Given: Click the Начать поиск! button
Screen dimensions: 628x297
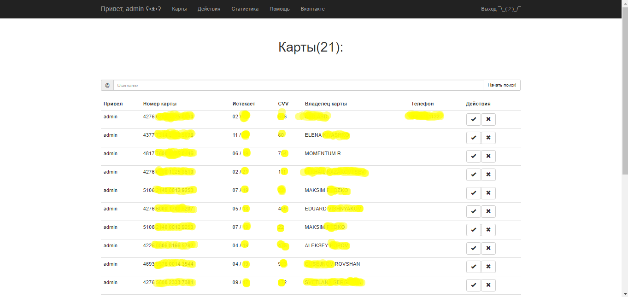Looking at the screenshot, I should [502, 85].
